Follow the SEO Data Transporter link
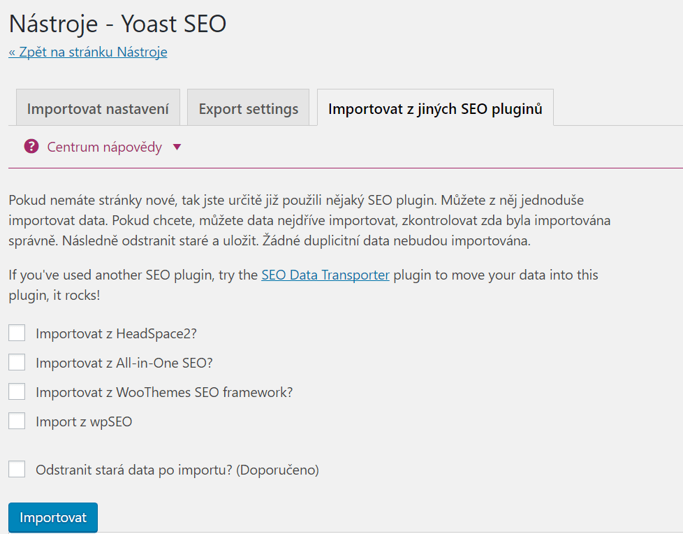This screenshot has height=534, width=683. click(x=325, y=275)
